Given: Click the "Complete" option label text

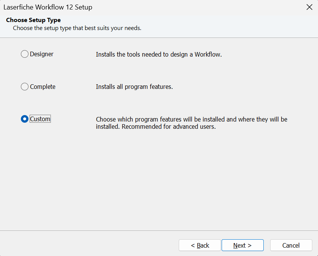Looking at the screenshot, I should tap(43, 87).
